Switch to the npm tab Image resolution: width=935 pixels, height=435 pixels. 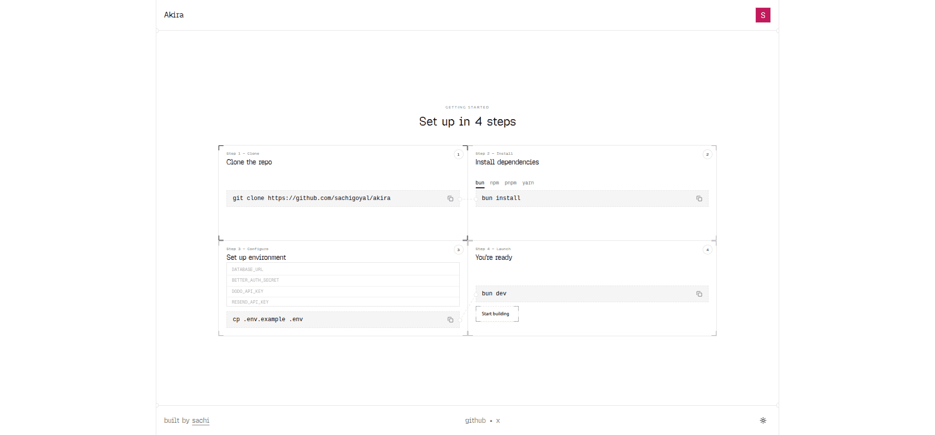point(494,183)
